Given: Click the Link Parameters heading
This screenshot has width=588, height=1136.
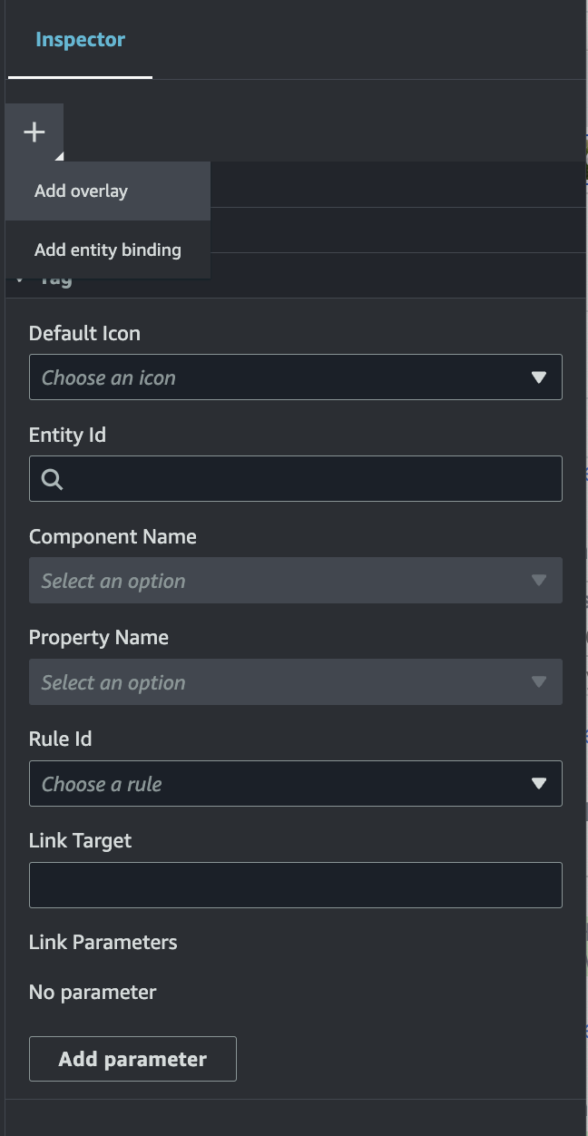Looking at the screenshot, I should (103, 942).
